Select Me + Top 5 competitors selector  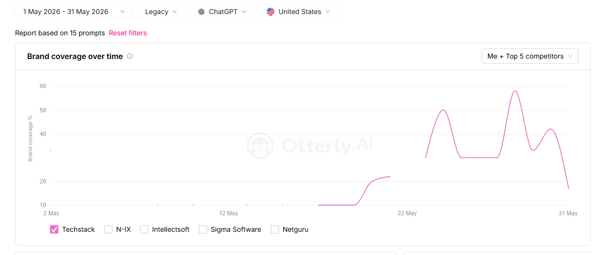click(530, 56)
